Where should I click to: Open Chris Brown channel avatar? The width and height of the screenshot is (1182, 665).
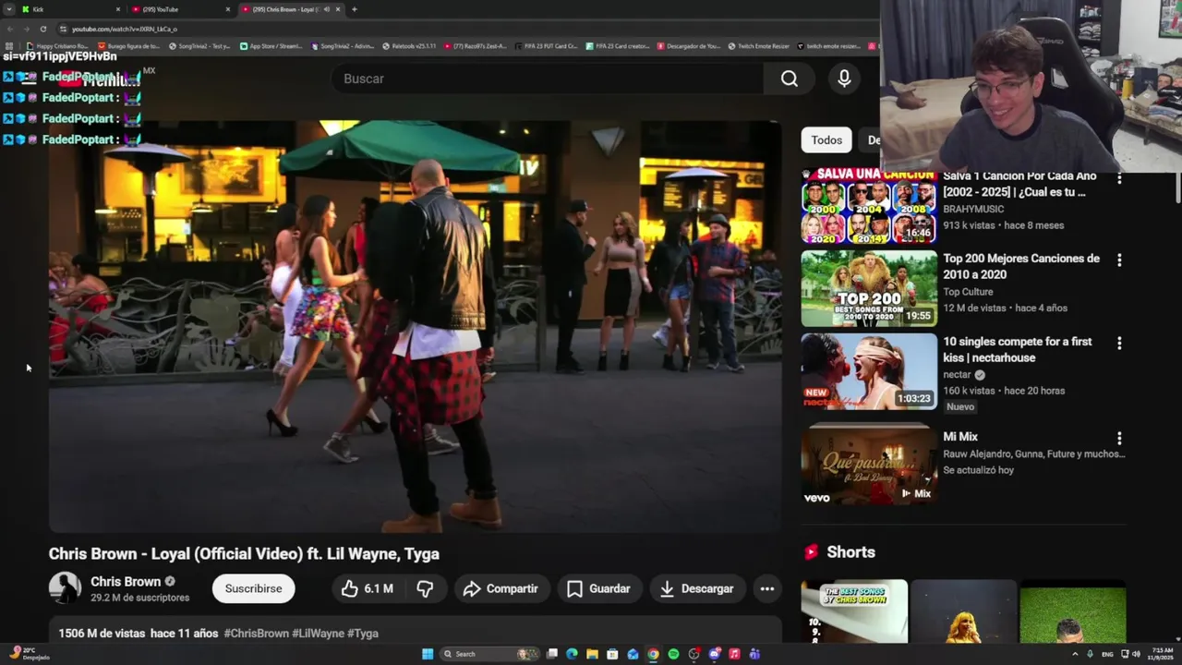(65, 588)
